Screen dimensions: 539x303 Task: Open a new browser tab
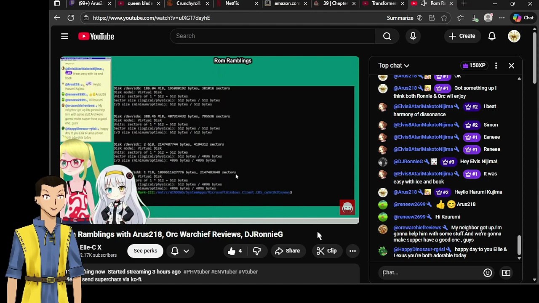(464, 4)
